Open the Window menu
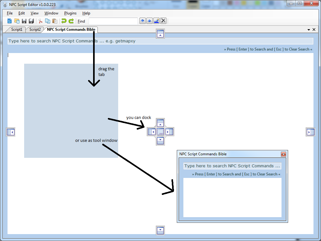 point(51,13)
